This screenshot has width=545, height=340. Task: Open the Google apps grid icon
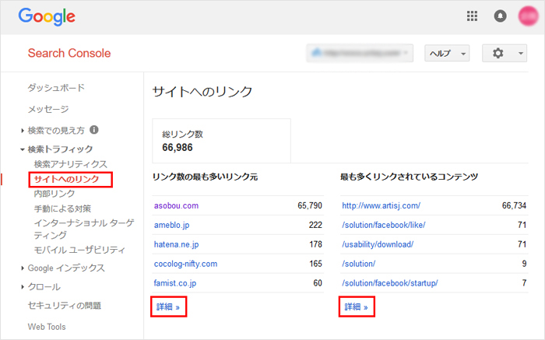click(x=472, y=16)
